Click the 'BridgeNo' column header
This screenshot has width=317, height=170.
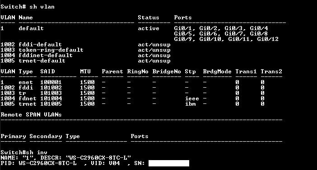(167, 72)
